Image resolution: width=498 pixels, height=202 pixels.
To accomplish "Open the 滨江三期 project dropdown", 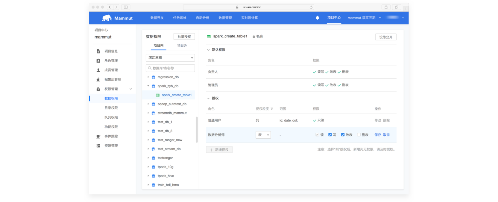I will click(x=170, y=58).
